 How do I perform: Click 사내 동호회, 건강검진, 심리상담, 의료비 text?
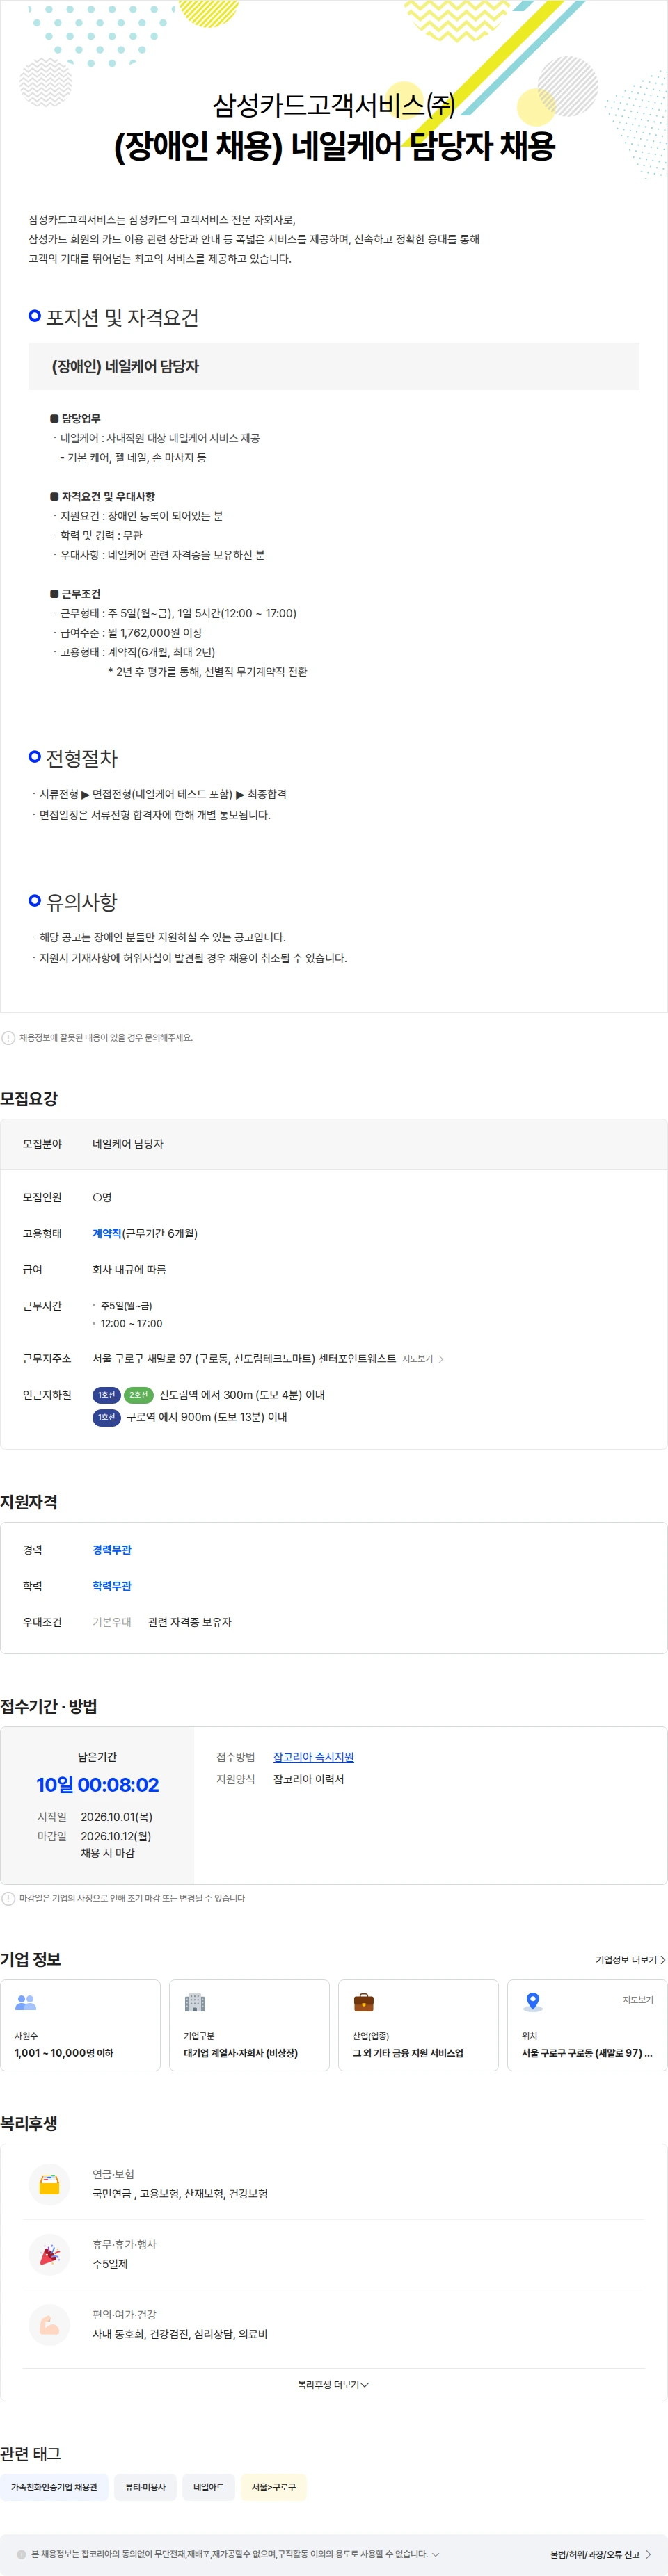[x=180, y=2334]
